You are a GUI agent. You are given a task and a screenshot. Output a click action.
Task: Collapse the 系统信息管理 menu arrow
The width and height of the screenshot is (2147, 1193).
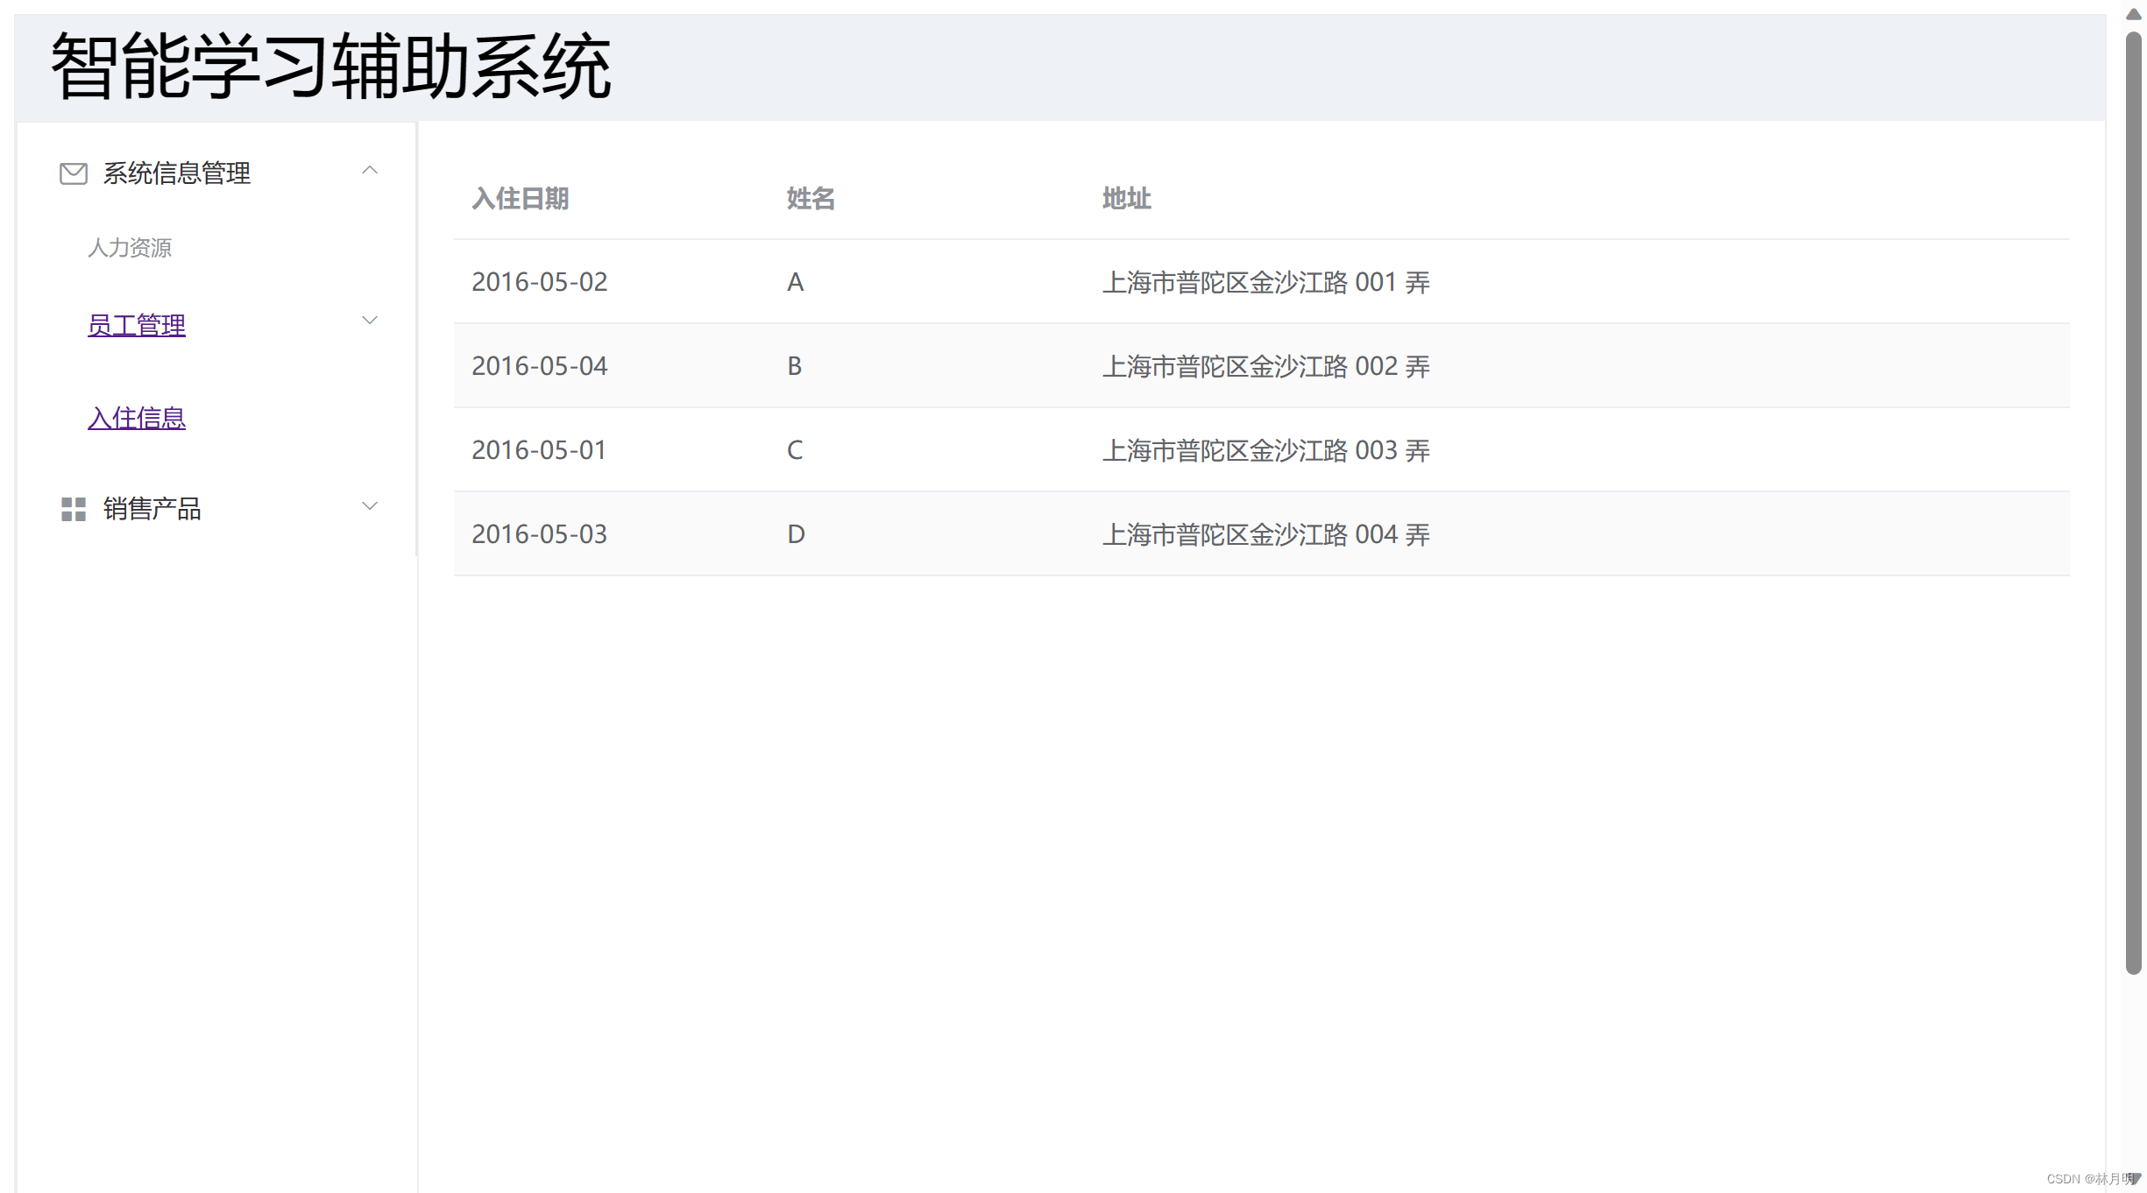tap(370, 170)
